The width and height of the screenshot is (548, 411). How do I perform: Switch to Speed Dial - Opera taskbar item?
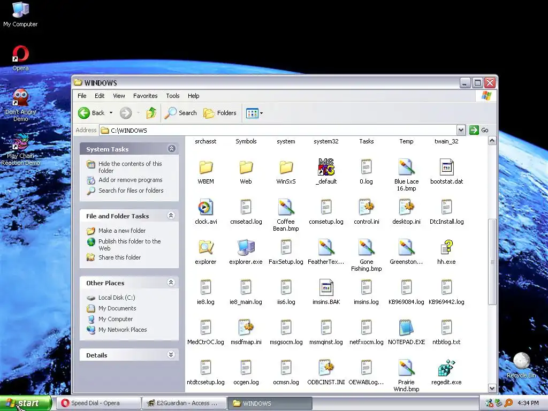(x=98, y=403)
